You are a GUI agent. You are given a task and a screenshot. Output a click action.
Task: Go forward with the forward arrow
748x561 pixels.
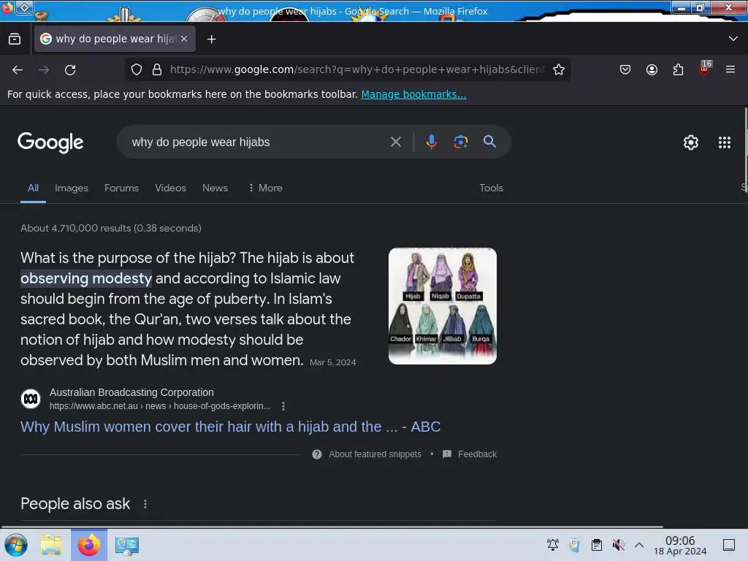click(x=44, y=70)
